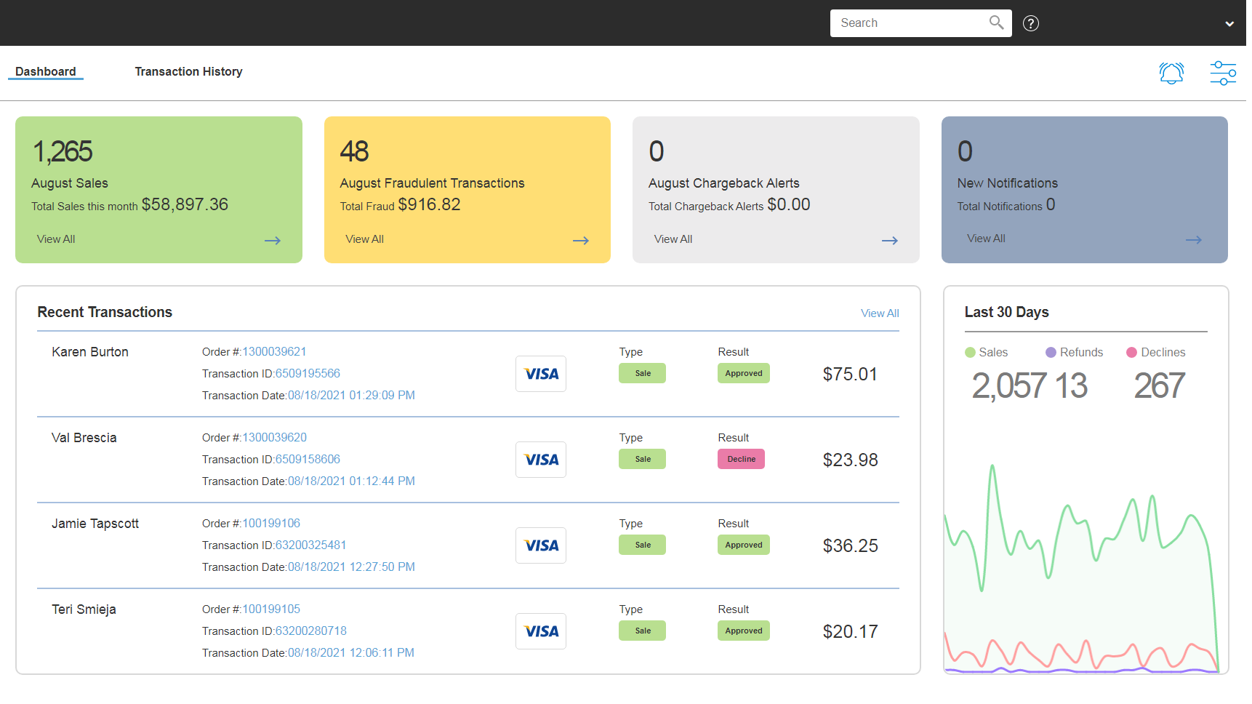Image resolution: width=1252 pixels, height=704 pixels.
Task: Click the $23.98 amount
Action: click(x=850, y=460)
